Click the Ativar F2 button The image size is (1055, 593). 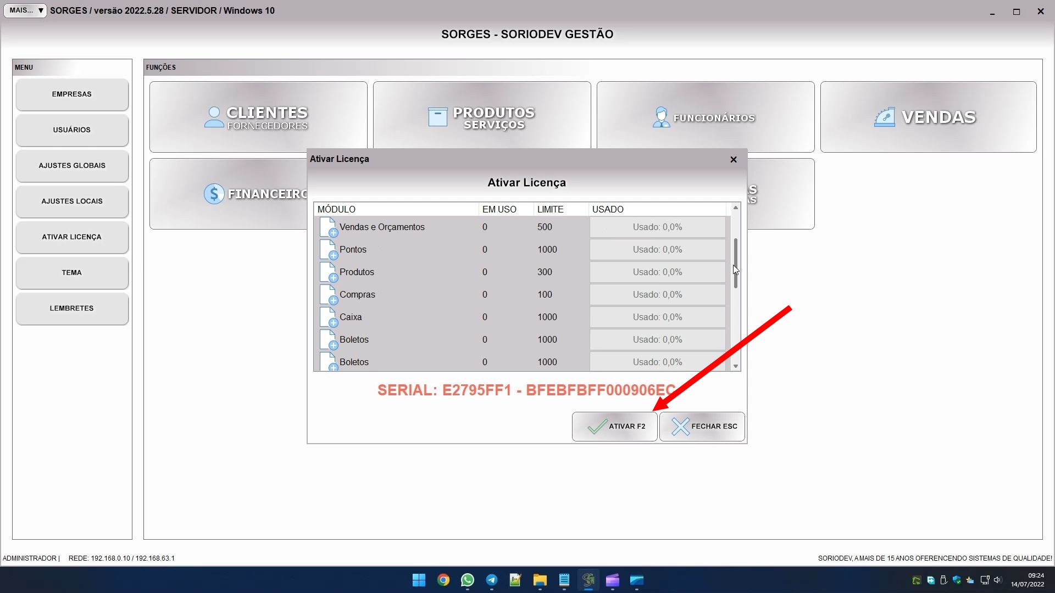coord(614,427)
